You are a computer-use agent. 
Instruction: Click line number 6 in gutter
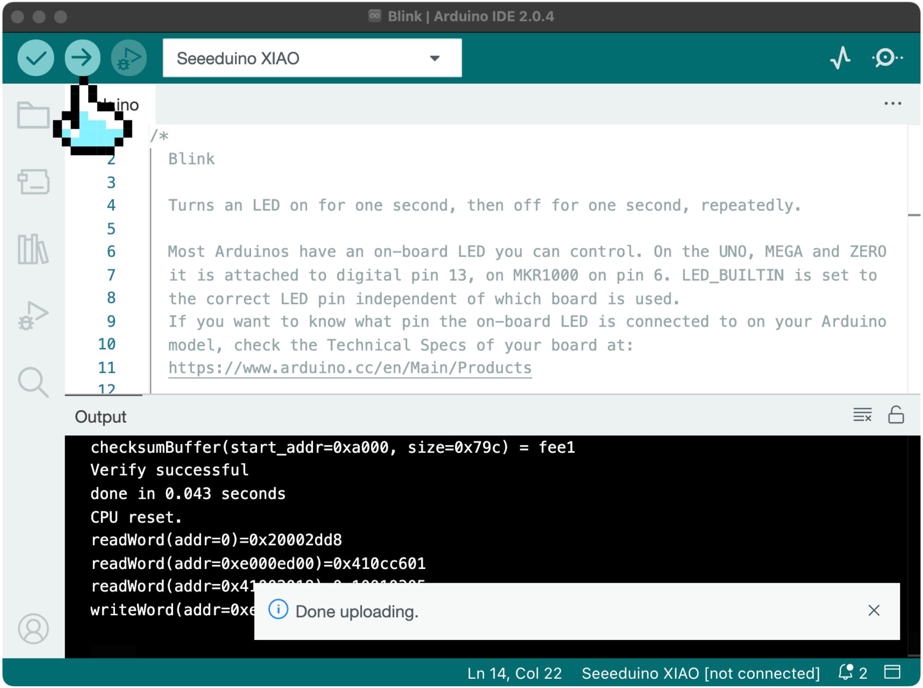point(111,251)
